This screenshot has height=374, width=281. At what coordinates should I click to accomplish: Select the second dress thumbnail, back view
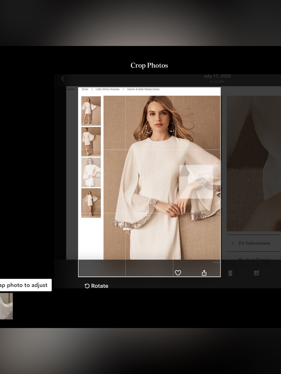[91, 141]
